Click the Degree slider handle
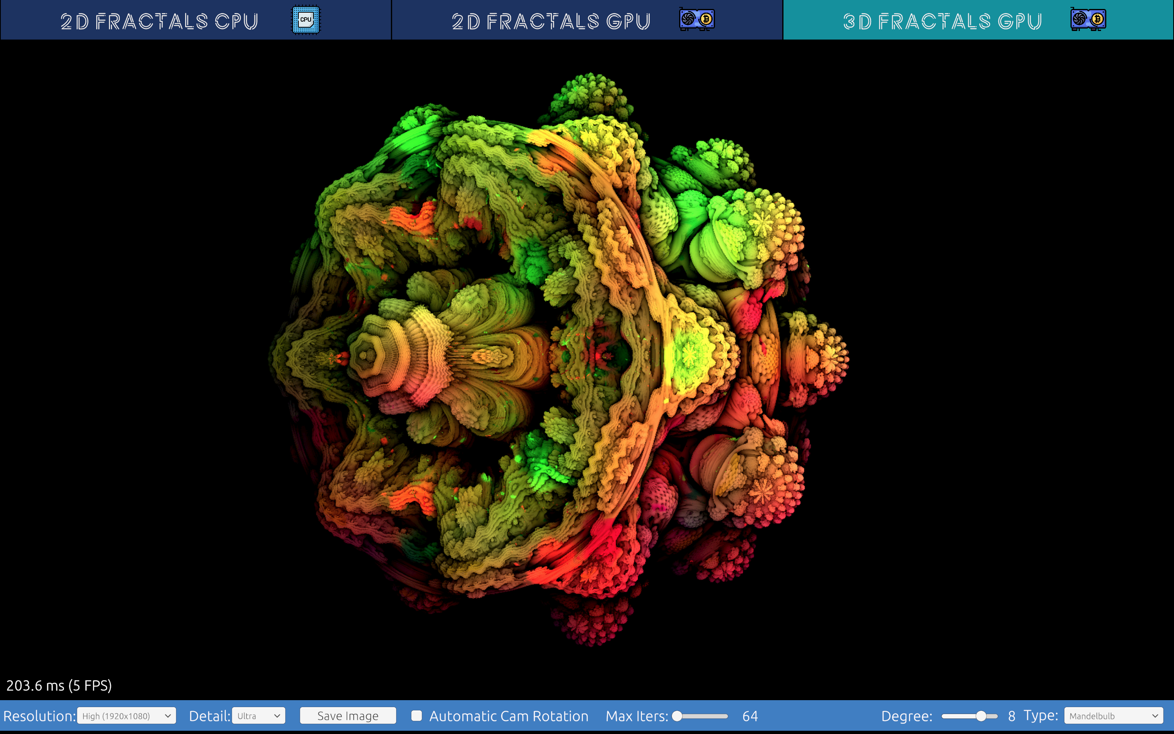 coord(981,716)
